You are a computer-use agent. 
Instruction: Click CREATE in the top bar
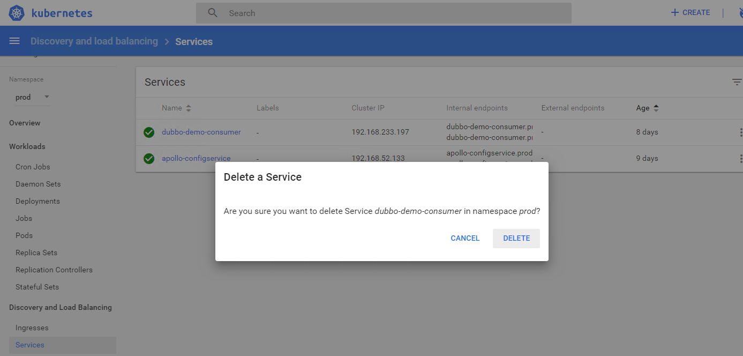pyautogui.click(x=691, y=13)
